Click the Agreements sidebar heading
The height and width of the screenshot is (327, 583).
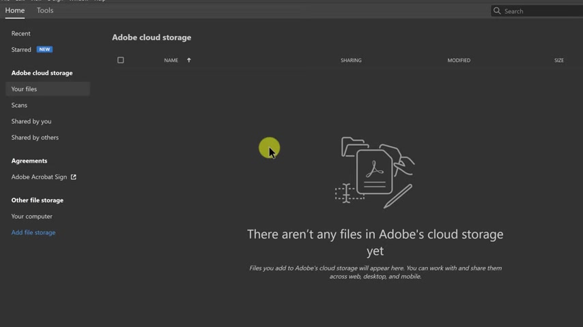tap(29, 161)
